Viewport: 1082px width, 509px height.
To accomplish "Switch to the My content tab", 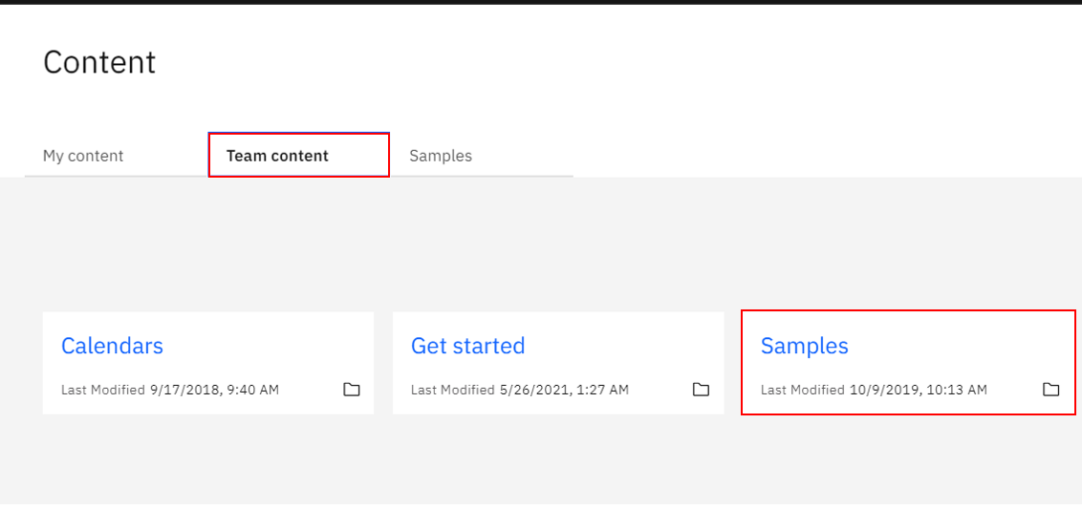I will click(83, 156).
